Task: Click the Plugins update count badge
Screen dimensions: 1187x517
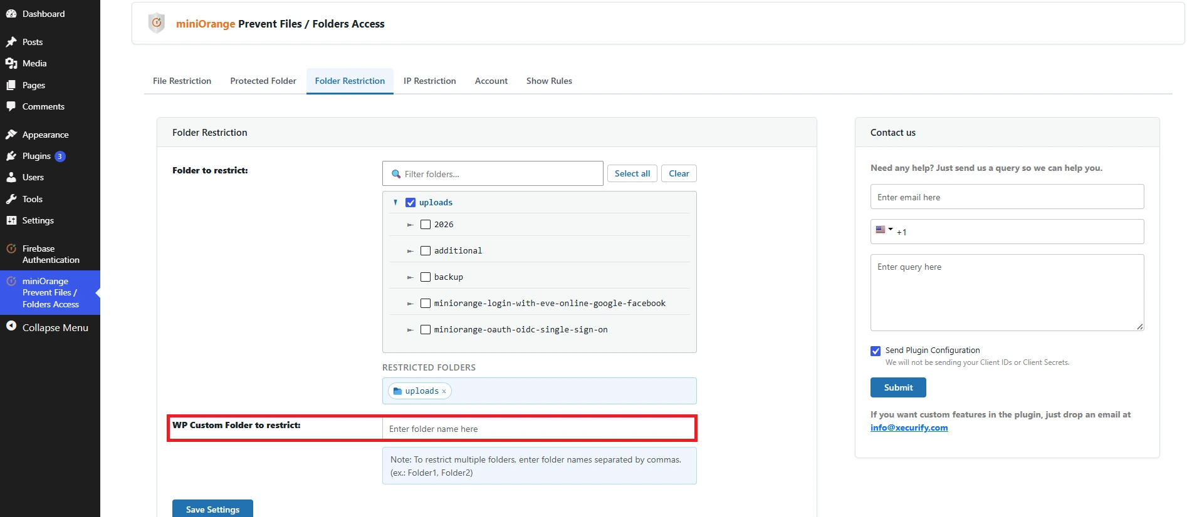Action: coord(60,156)
